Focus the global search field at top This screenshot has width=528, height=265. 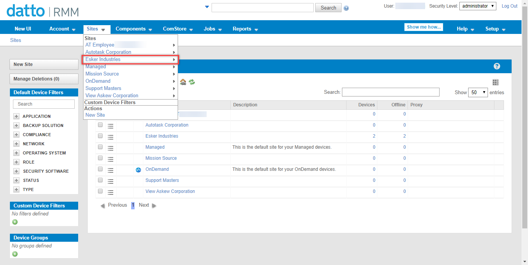pos(263,8)
